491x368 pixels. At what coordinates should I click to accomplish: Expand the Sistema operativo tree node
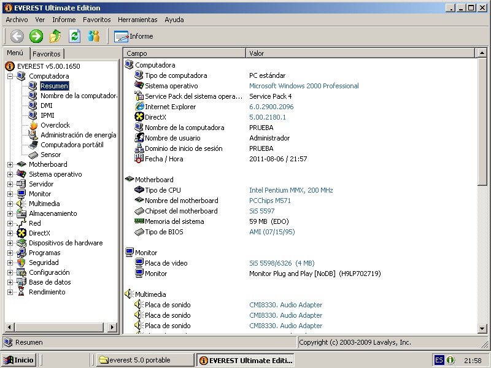(x=10, y=174)
